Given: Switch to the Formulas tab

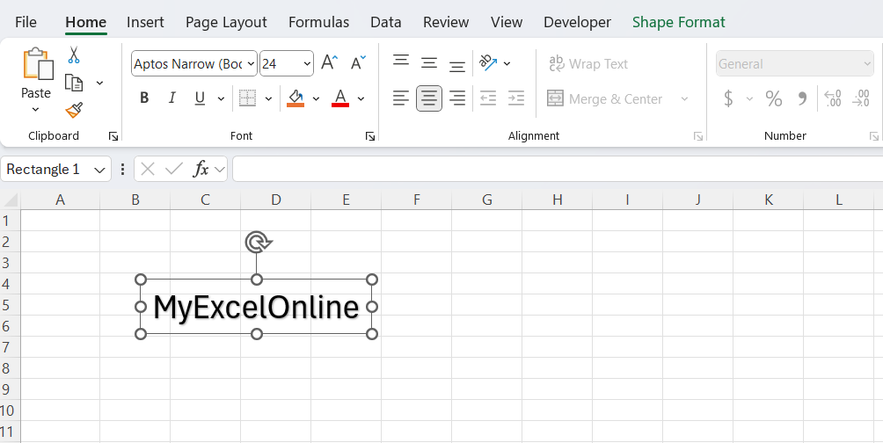Looking at the screenshot, I should (318, 22).
